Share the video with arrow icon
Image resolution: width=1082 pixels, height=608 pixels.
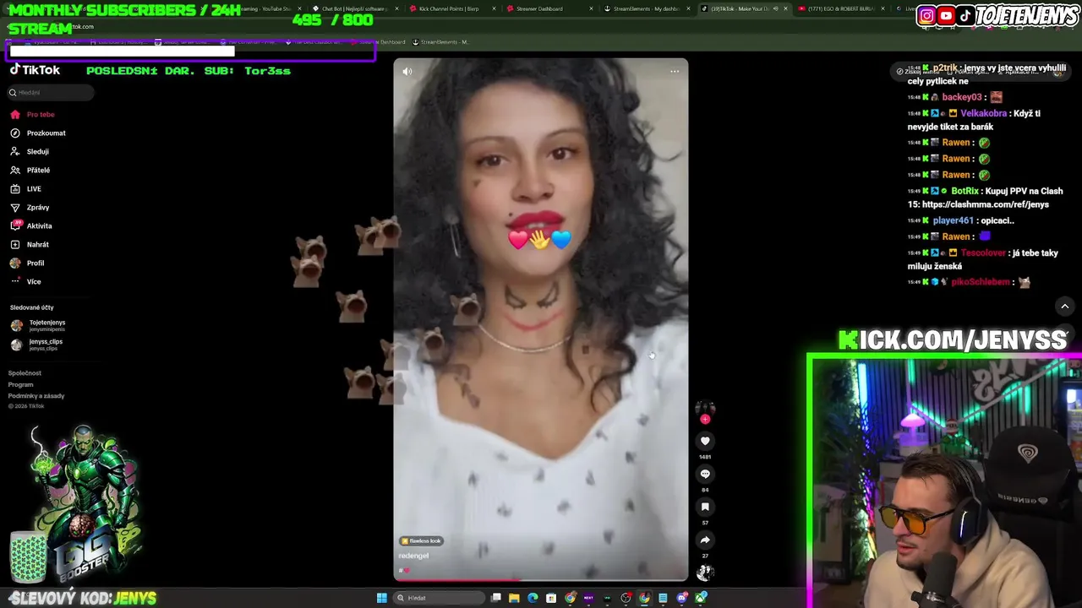click(x=705, y=540)
